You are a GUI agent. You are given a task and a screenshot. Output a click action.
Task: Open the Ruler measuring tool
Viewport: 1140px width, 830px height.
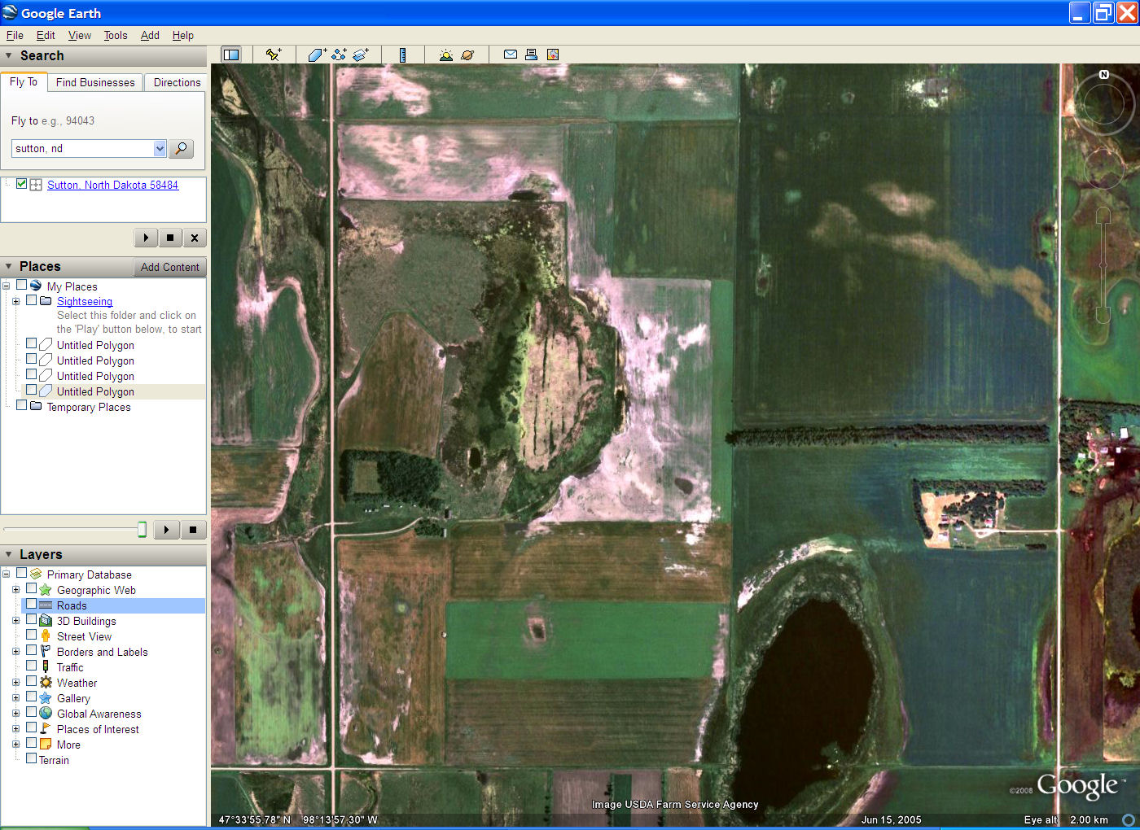[402, 55]
